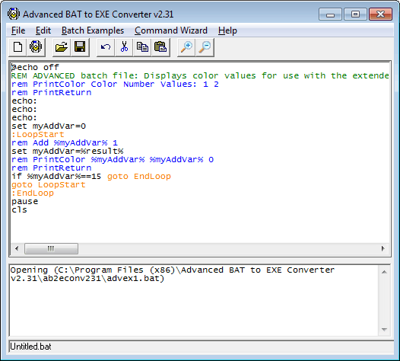This screenshot has height=361, width=400.
Task: Copy selected text with toolbar icon
Action: point(142,47)
